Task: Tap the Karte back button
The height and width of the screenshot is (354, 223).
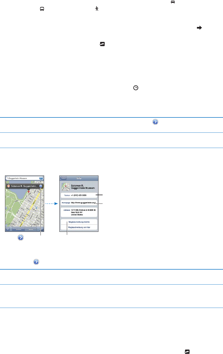Action: point(64,178)
